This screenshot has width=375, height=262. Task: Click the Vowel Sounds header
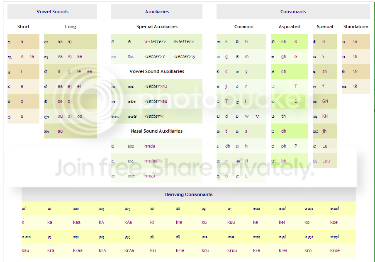click(52, 12)
